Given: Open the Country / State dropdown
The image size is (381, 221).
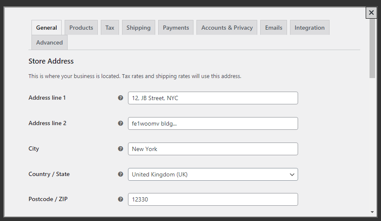Looking at the screenshot, I should pyautogui.click(x=213, y=174).
